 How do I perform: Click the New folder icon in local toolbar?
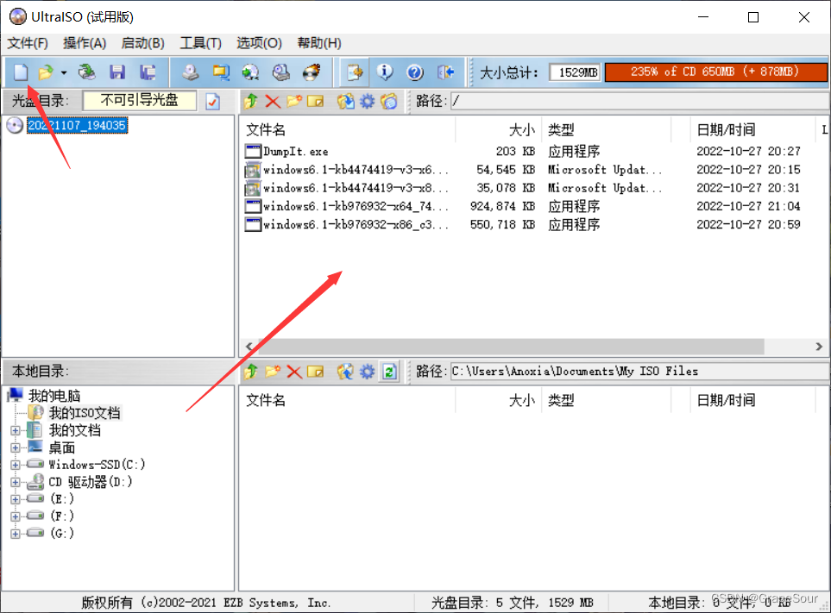pos(273,372)
